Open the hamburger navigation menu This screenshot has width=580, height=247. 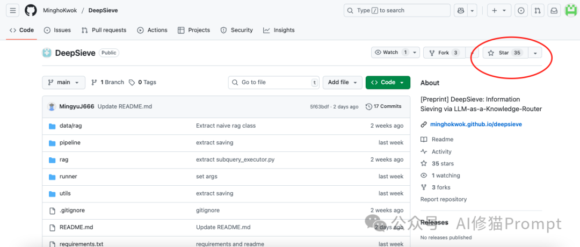(12, 10)
